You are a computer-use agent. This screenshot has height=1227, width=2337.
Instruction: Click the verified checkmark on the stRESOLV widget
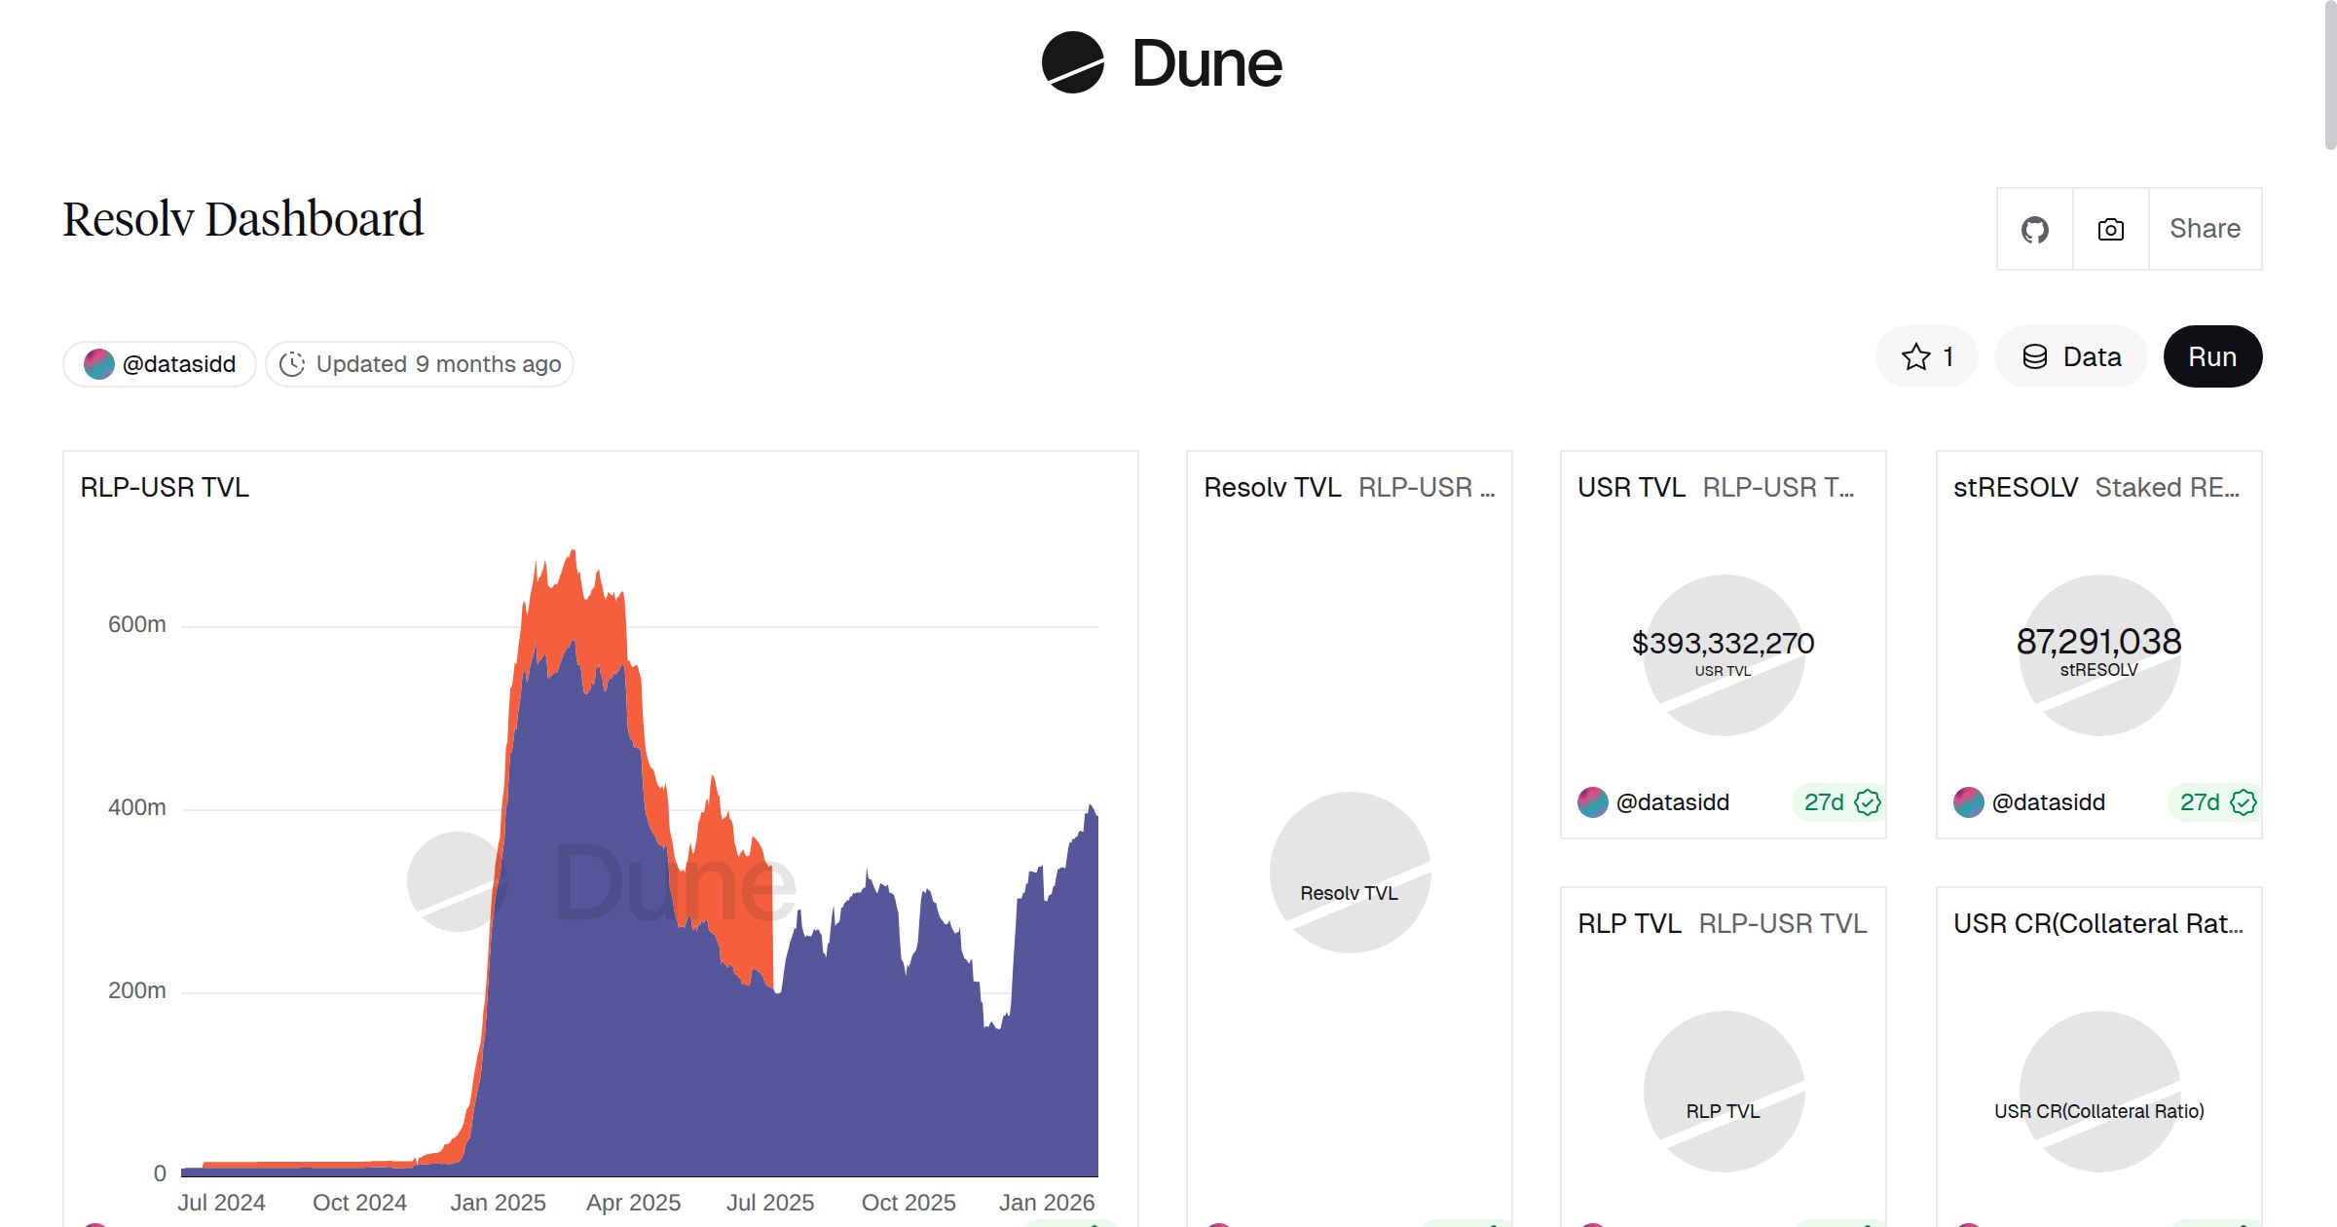click(x=2242, y=801)
